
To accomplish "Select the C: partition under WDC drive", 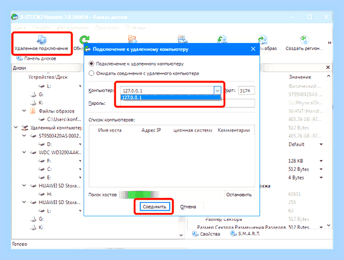I will click(x=45, y=169).
